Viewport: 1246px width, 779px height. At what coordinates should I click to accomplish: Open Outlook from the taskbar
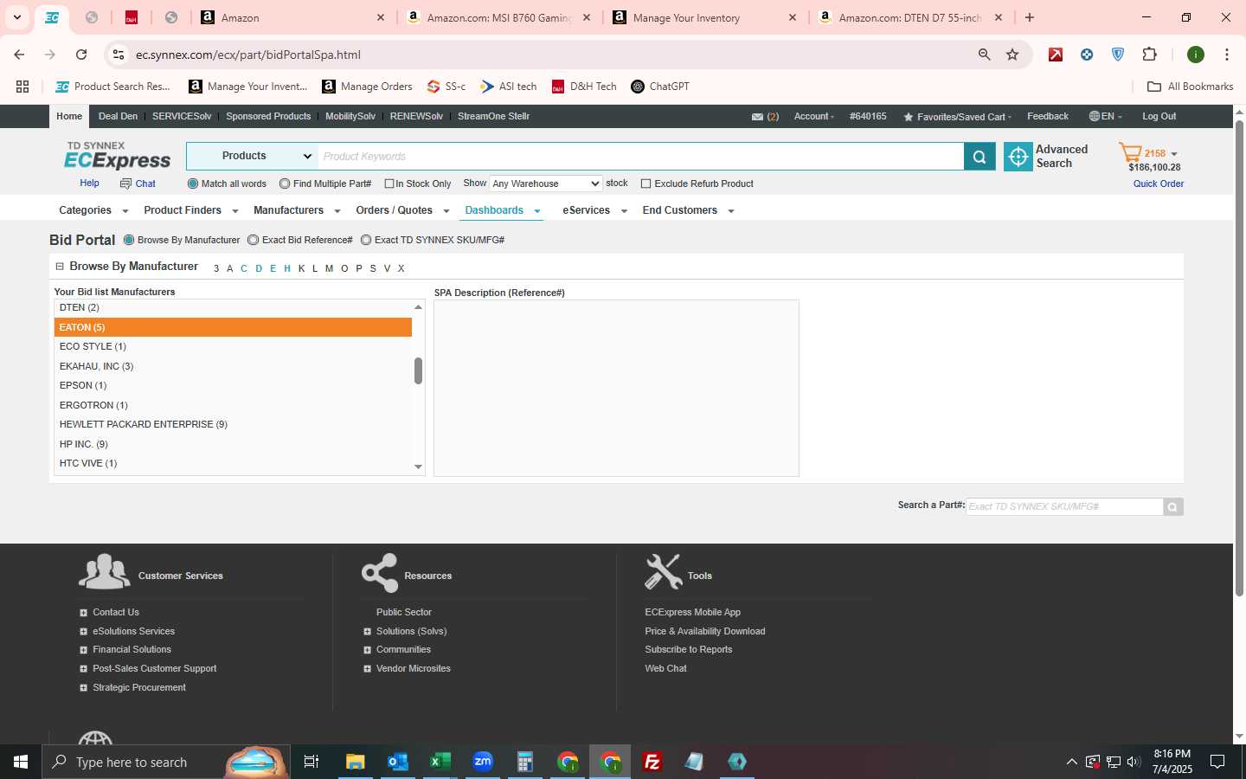click(x=397, y=762)
